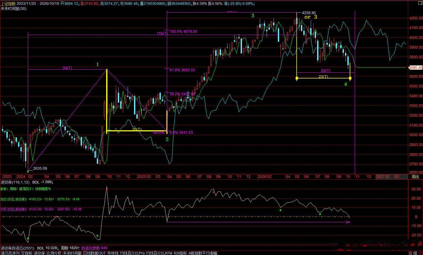This screenshot has height=255, width=423.
Task: Select the right yellow handle of 23(T) line
Action: click(x=350, y=78)
